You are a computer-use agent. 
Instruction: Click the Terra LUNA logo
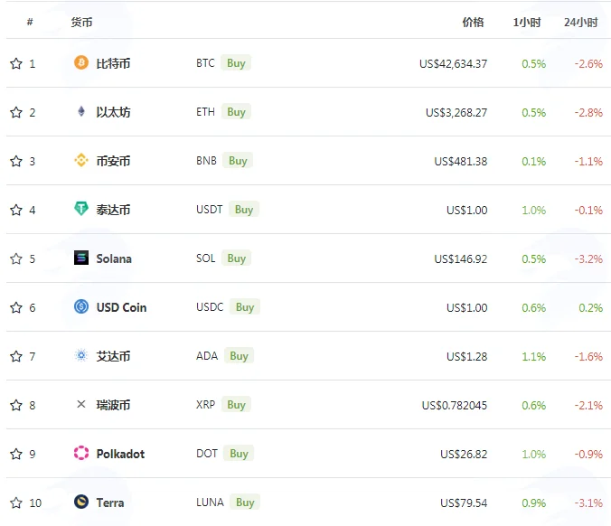coord(81,502)
